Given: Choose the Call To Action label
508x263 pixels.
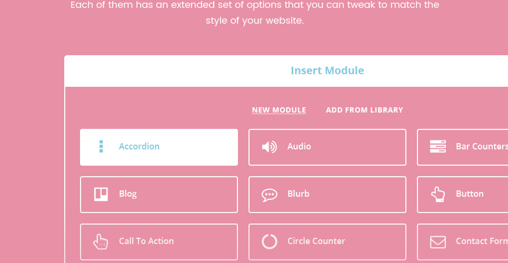Looking at the screenshot, I should pos(146,241).
